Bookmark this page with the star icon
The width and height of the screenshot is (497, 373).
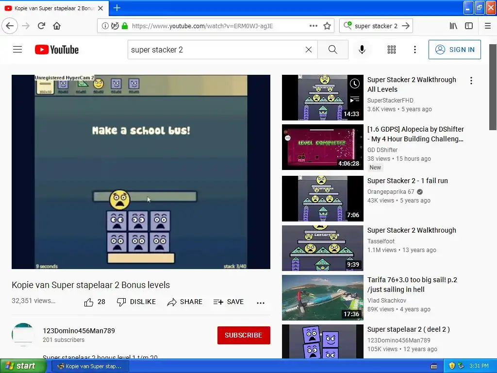(327, 26)
